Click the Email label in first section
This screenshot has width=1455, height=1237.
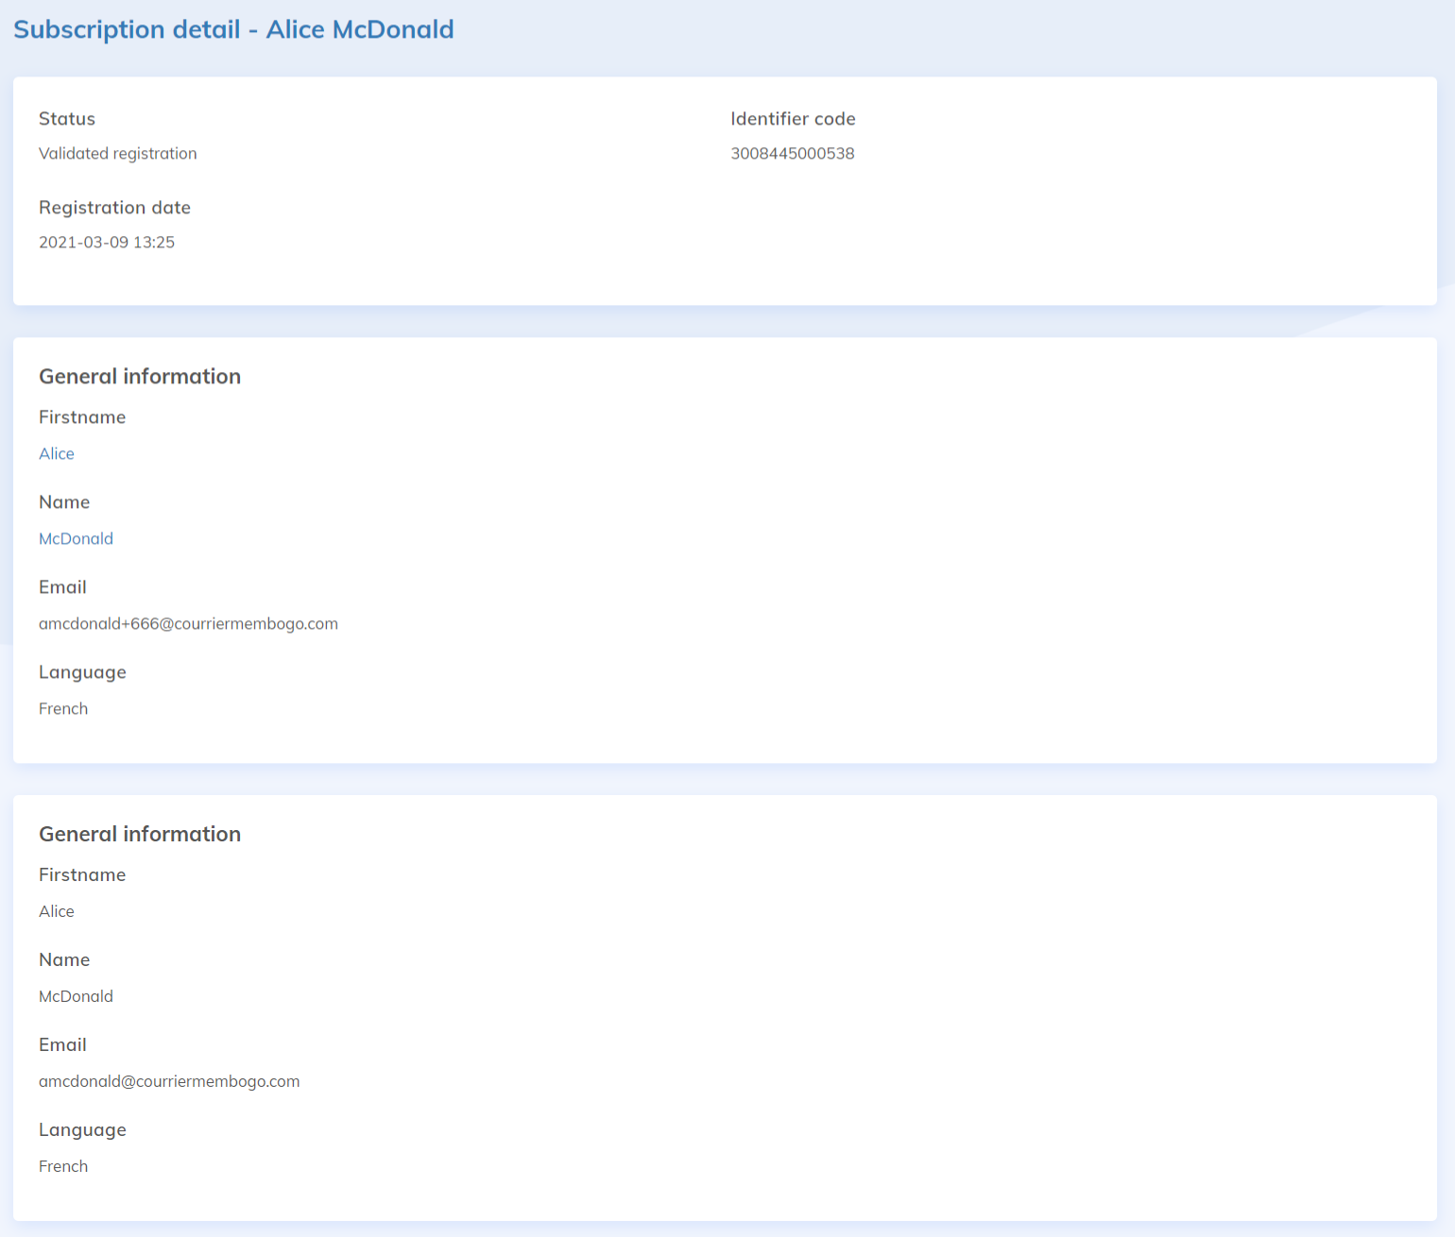tap(62, 586)
